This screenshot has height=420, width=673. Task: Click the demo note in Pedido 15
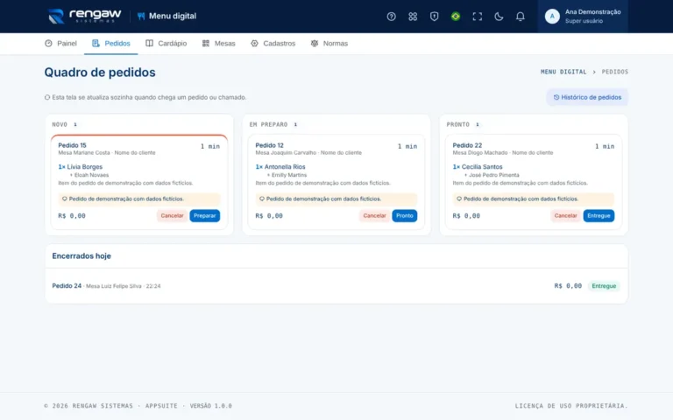pyautogui.click(x=139, y=199)
